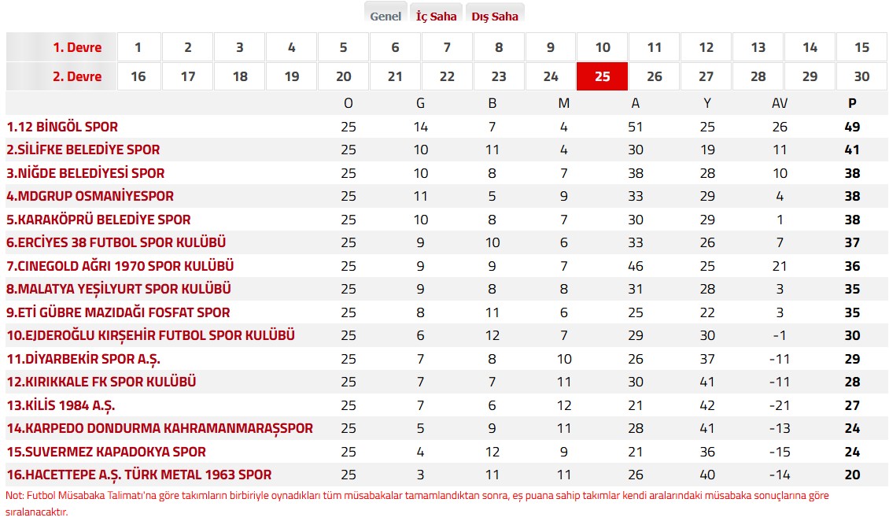Click the P points column header
Screen dimensions: 889x521
pyautogui.click(x=851, y=103)
